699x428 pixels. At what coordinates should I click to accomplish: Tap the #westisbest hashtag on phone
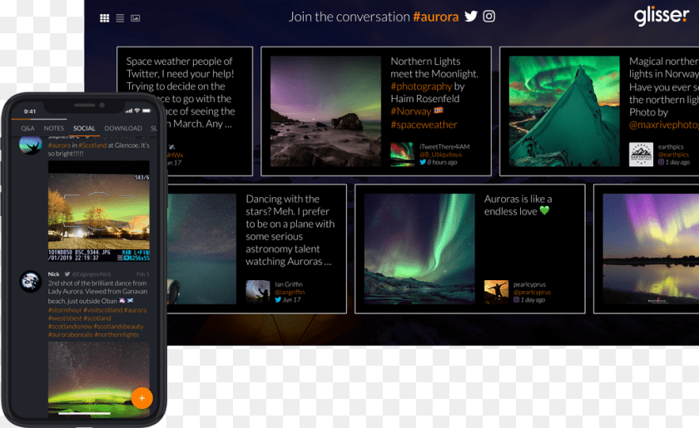coord(65,318)
